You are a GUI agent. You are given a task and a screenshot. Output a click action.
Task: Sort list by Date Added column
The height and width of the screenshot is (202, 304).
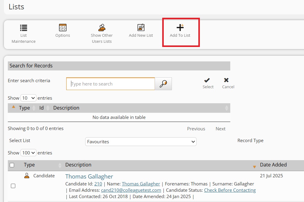[273, 165]
